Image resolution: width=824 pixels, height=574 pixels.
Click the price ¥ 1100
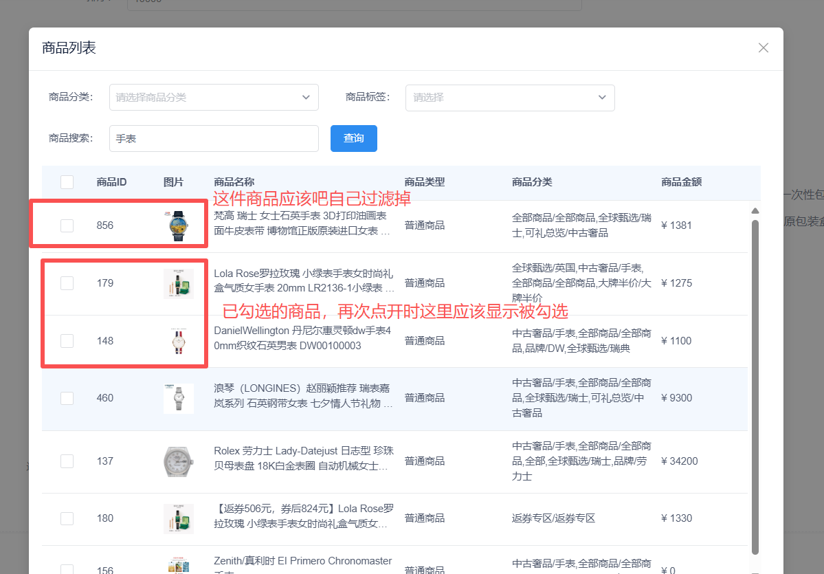[676, 340]
